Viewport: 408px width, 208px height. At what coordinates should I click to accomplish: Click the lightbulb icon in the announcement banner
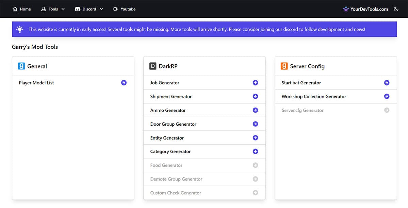pyautogui.click(x=20, y=29)
